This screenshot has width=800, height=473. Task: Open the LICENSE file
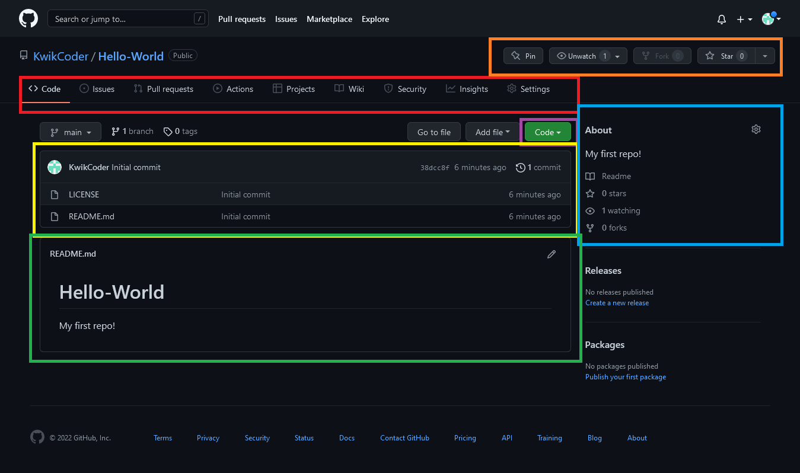(84, 194)
